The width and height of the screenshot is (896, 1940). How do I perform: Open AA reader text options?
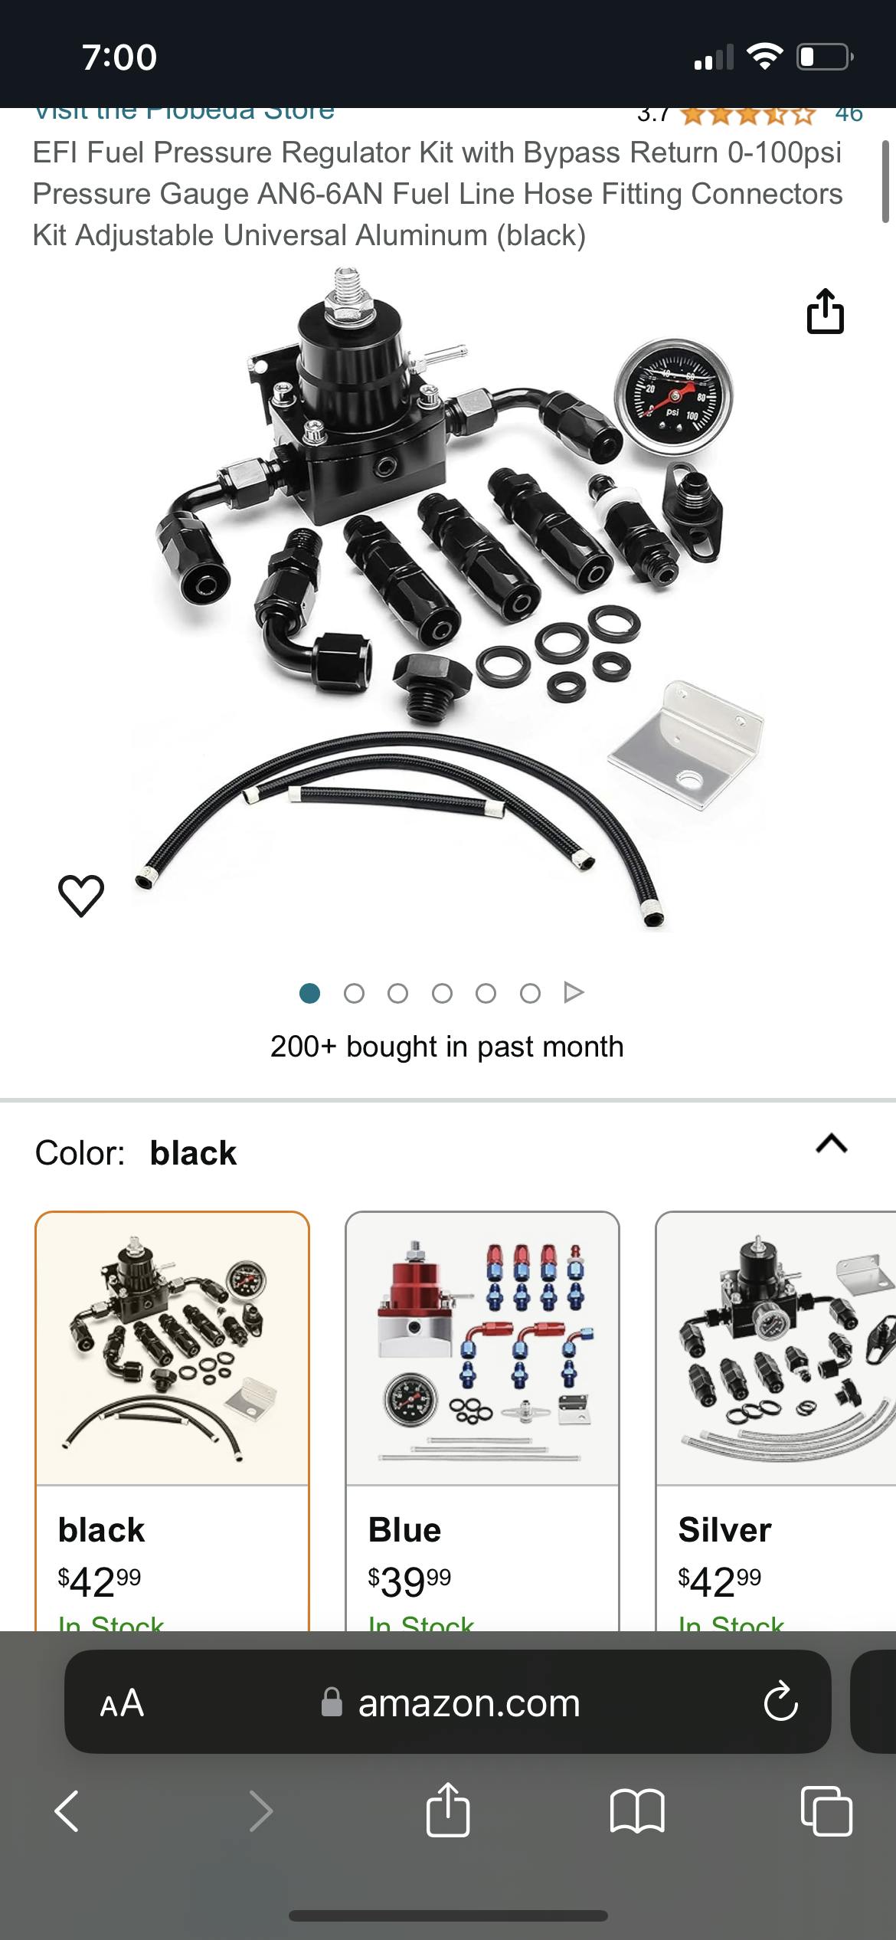(x=122, y=1702)
